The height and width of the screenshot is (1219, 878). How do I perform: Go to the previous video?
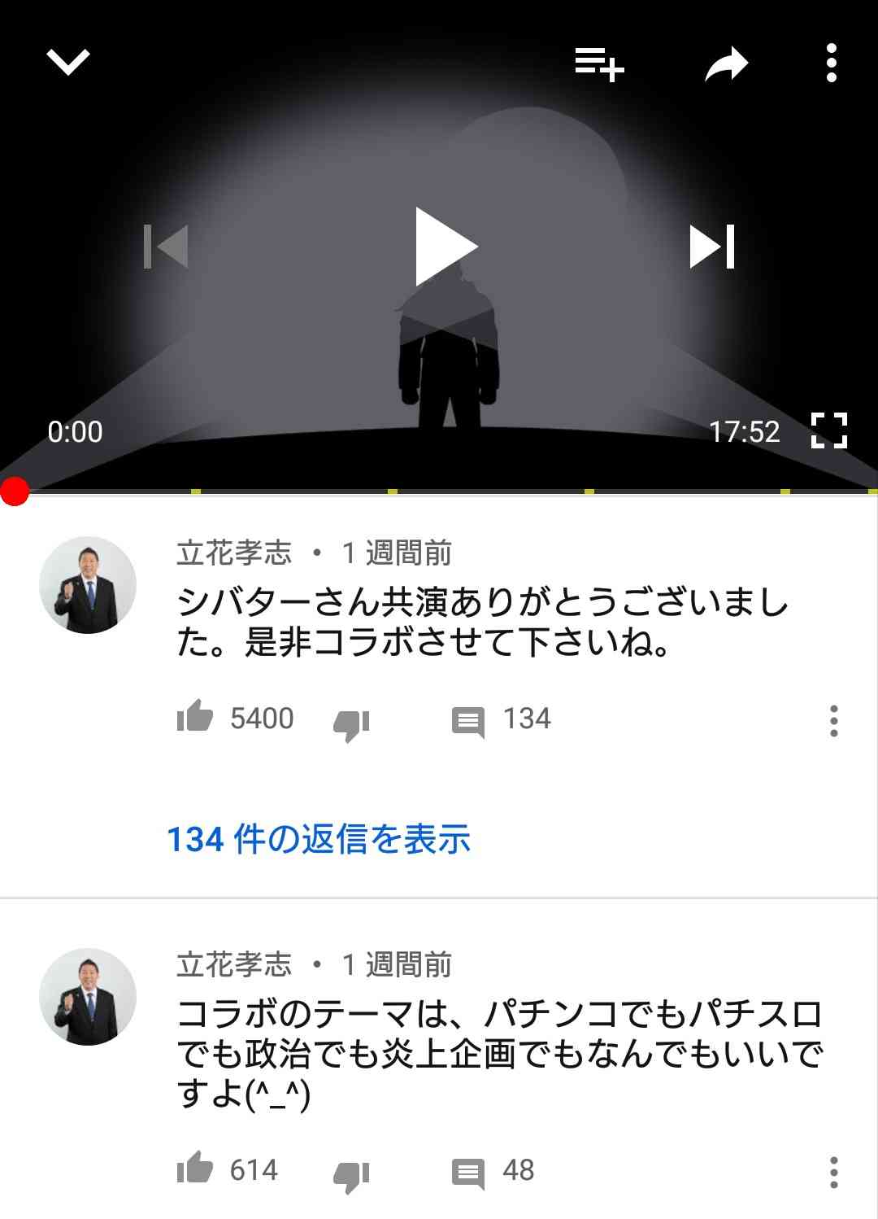click(166, 247)
